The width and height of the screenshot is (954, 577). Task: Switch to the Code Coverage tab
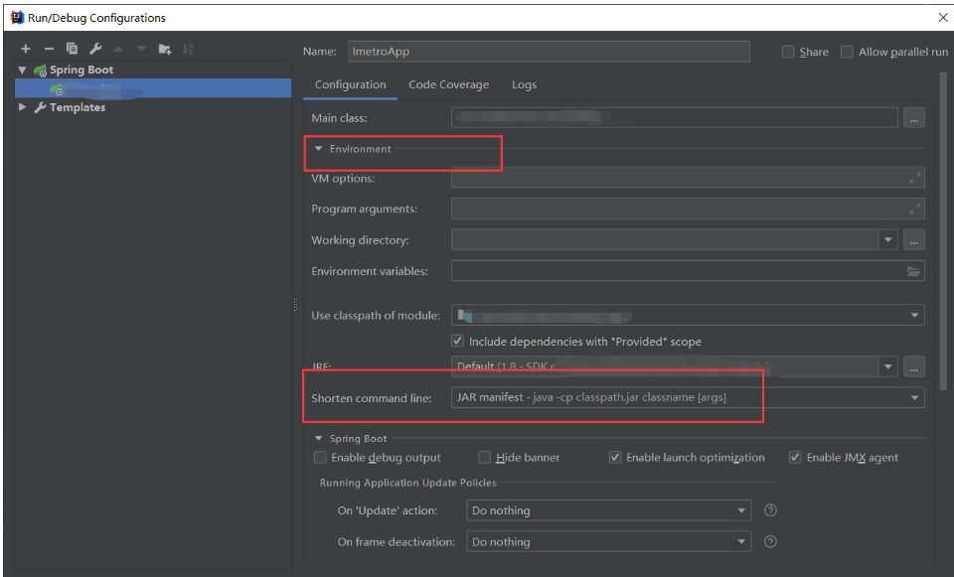pyautogui.click(x=448, y=84)
